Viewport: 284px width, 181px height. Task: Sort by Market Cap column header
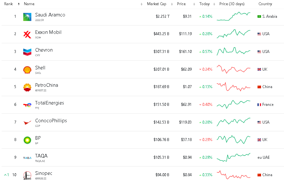[156, 4]
